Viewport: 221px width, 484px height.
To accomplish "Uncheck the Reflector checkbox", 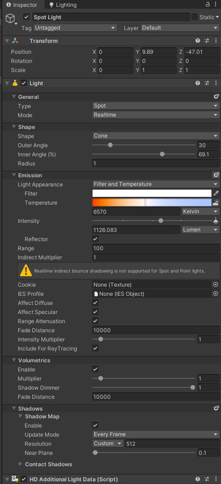I will [95, 239].
